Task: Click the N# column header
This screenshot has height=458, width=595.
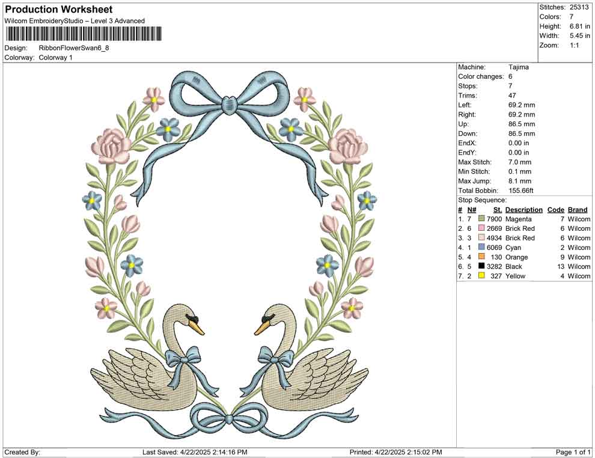Action: coord(472,209)
